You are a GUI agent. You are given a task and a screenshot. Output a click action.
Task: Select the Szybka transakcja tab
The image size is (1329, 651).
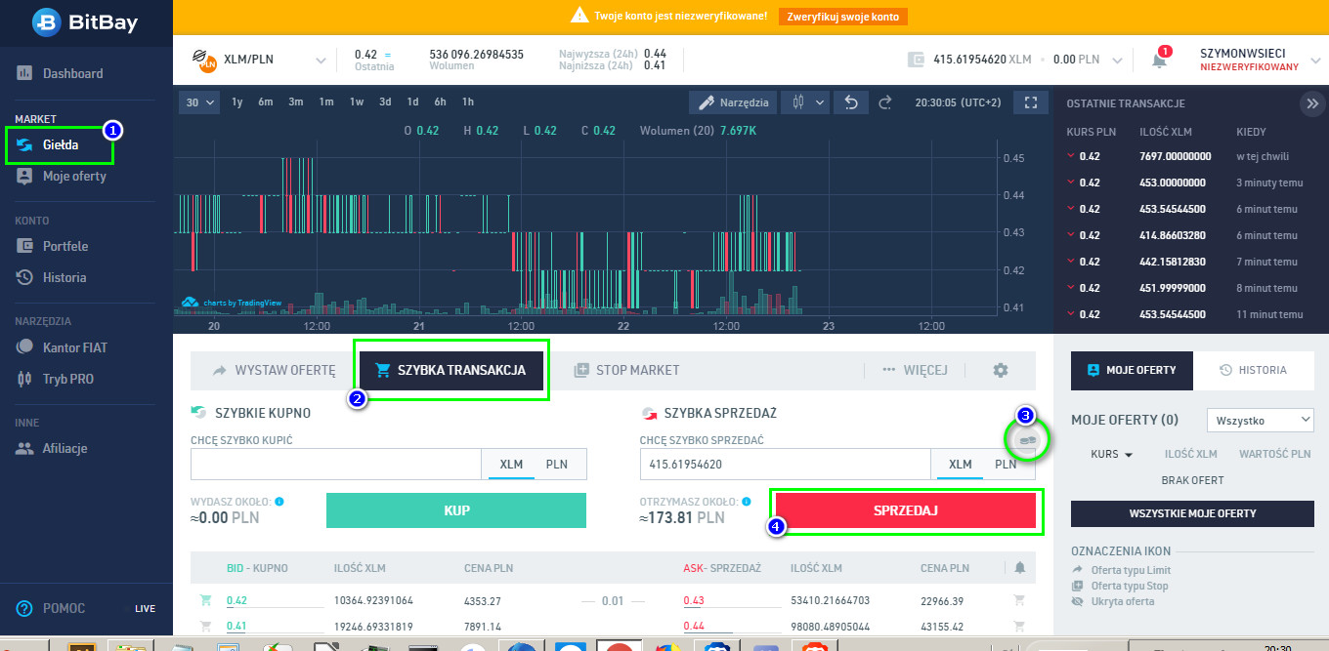pyautogui.click(x=451, y=370)
